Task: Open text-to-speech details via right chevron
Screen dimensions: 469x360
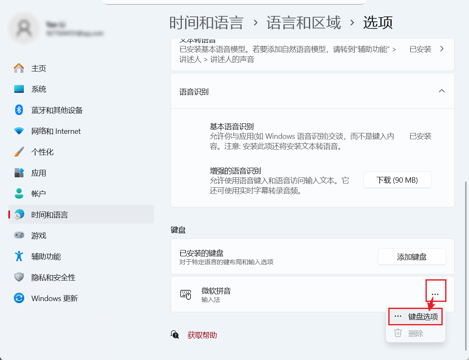Action: click(442, 49)
